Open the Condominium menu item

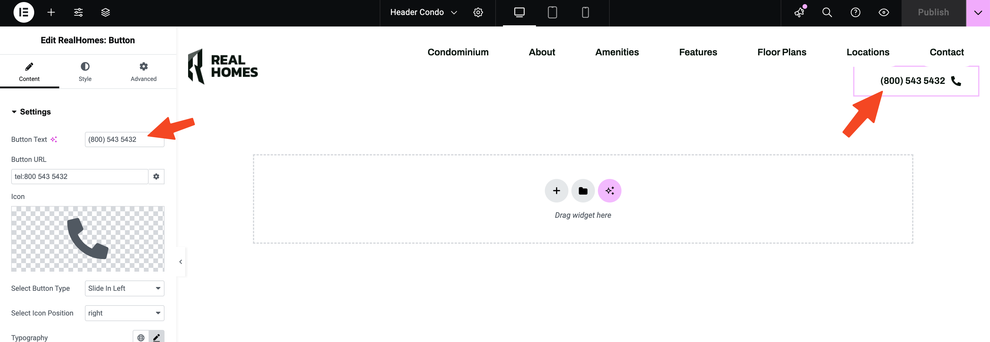[458, 52]
